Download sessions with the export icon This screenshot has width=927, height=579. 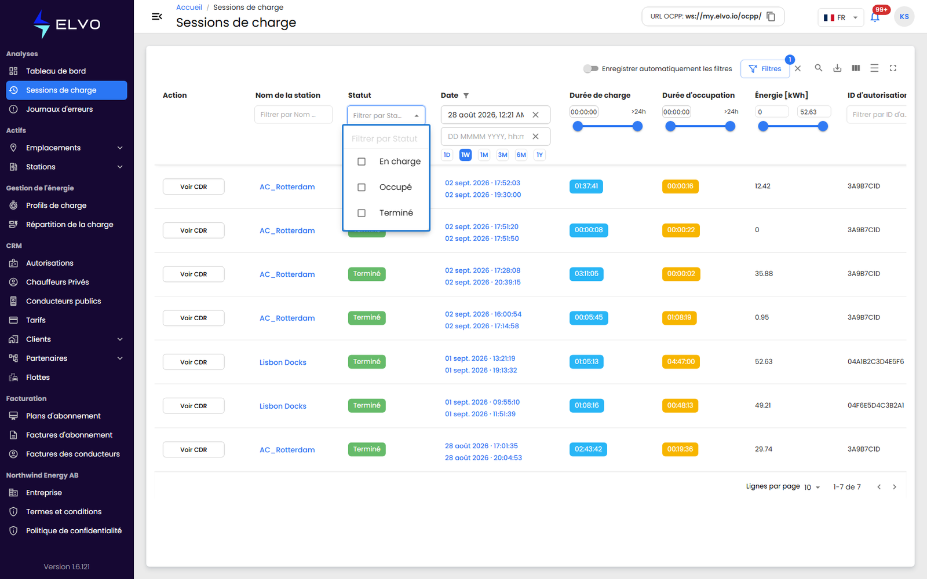pos(837,68)
